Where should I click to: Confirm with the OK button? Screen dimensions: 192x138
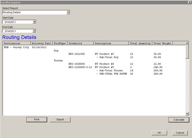click(x=159, y=133)
